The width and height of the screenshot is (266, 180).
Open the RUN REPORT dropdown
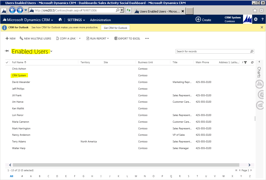tap(98, 38)
